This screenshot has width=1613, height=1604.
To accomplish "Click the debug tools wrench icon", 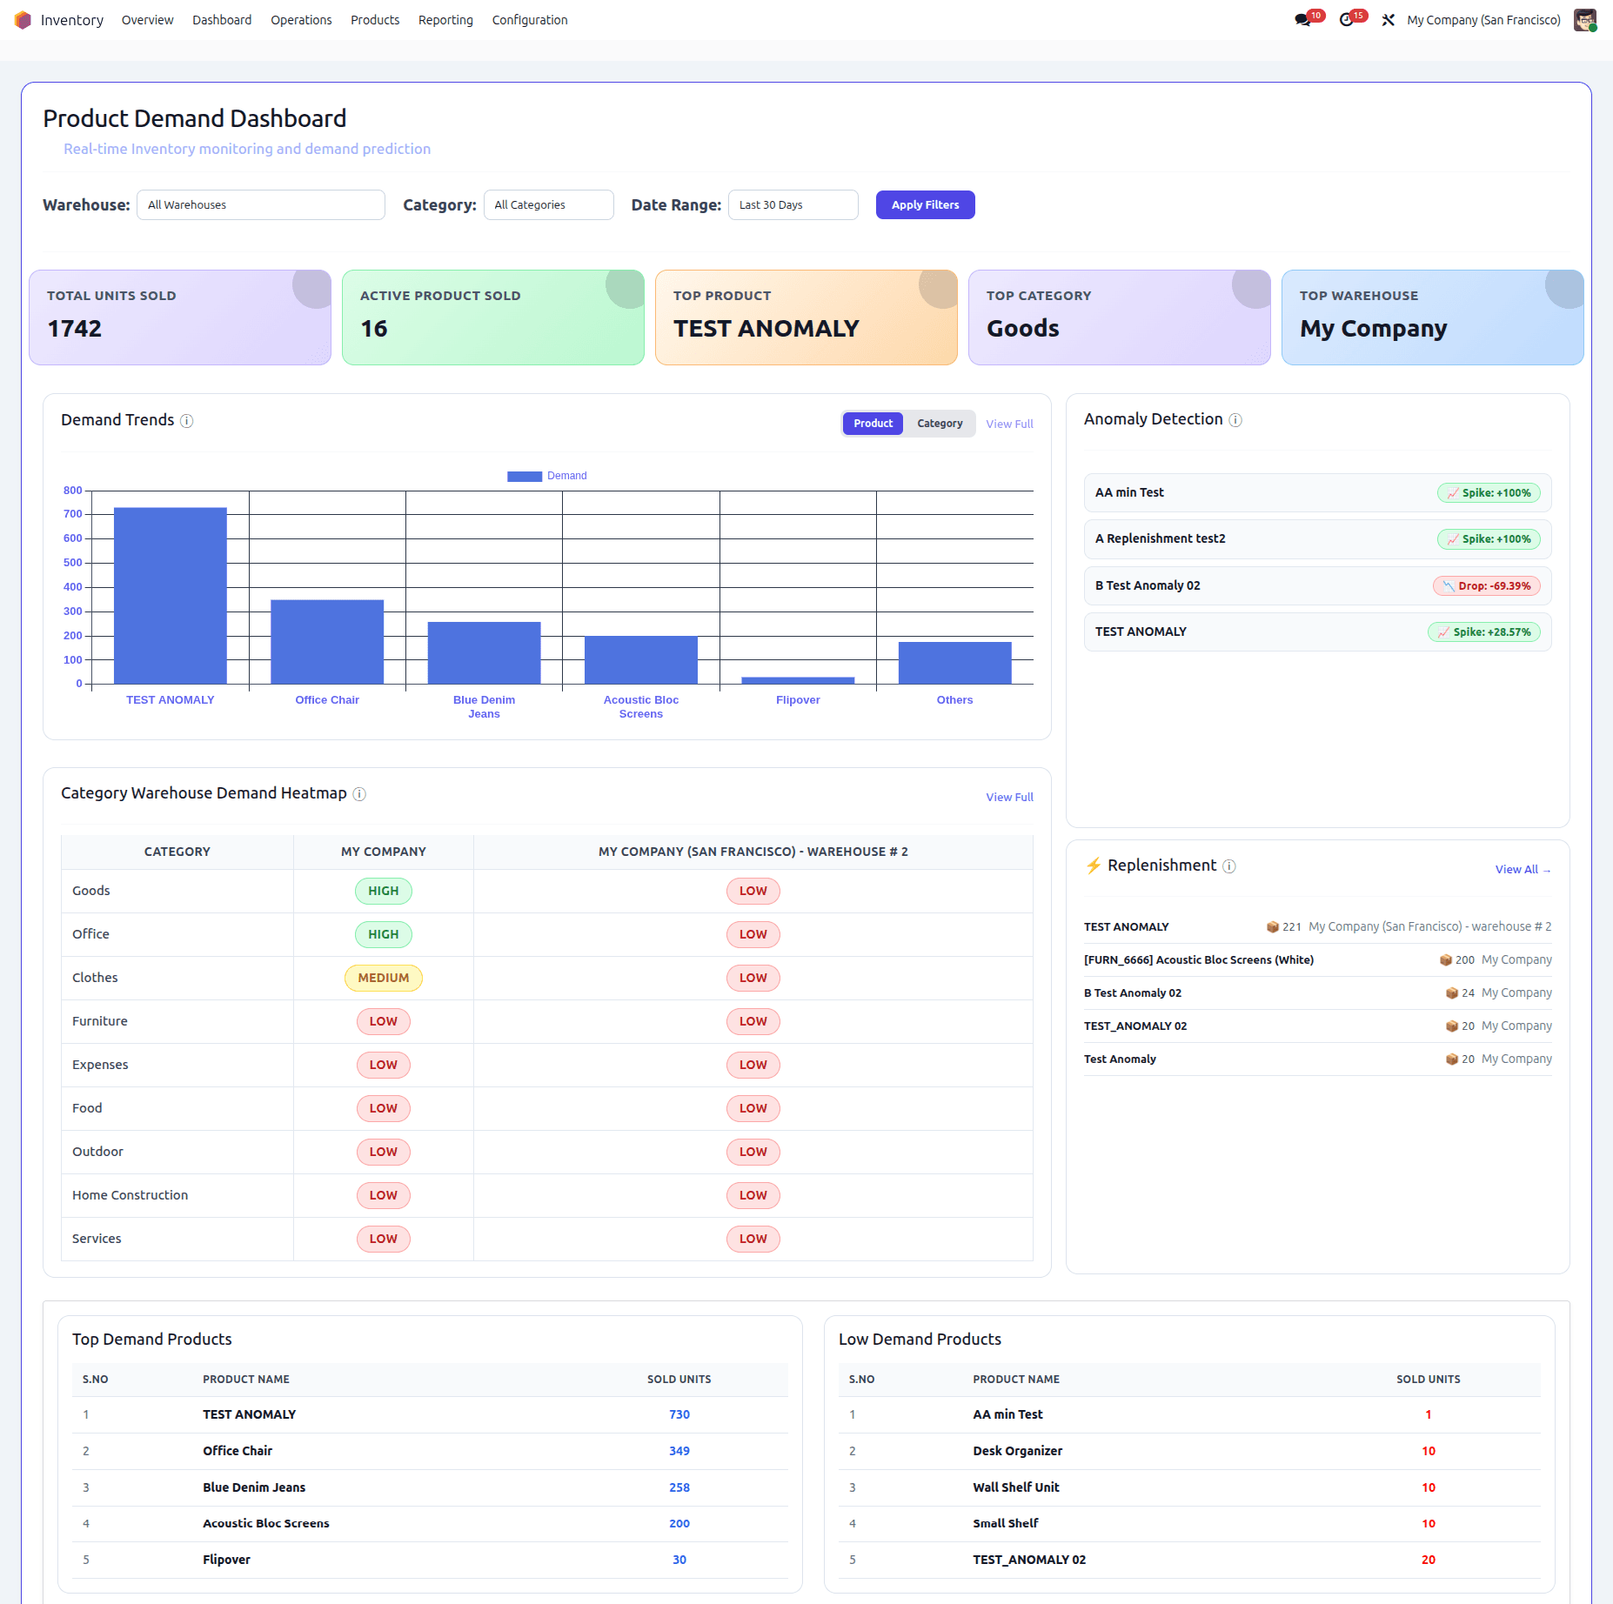I will click(x=1389, y=20).
